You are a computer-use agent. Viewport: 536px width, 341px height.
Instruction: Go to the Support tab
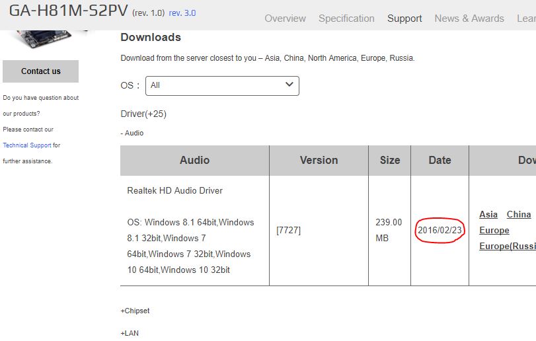[x=404, y=19]
